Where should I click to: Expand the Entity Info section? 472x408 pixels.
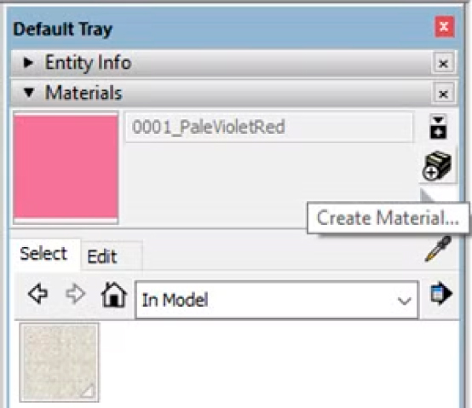tap(28, 62)
